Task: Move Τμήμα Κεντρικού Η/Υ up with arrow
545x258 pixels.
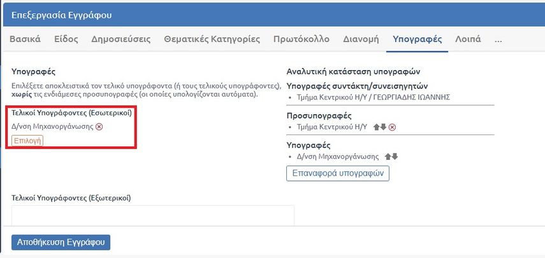Action: click(x=375, y=127)
